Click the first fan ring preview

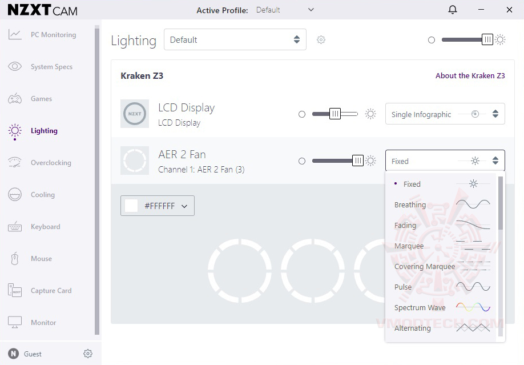point(240,271)
